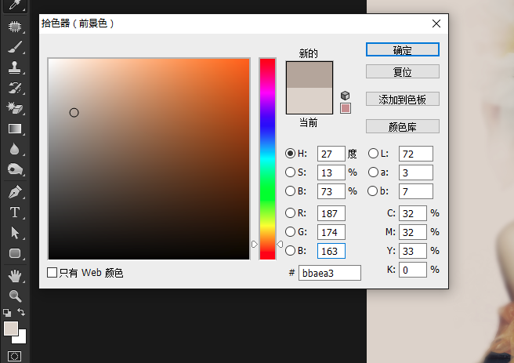The height and width of the screenshot is (363, 514).
Task: Select the S saturation radio button
Action: 291,172
